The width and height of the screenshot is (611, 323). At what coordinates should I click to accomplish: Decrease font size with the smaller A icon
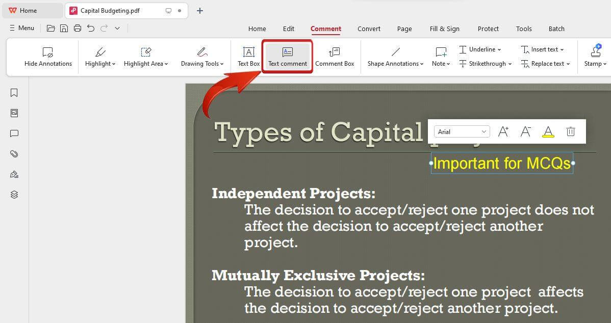click(525, 131)
